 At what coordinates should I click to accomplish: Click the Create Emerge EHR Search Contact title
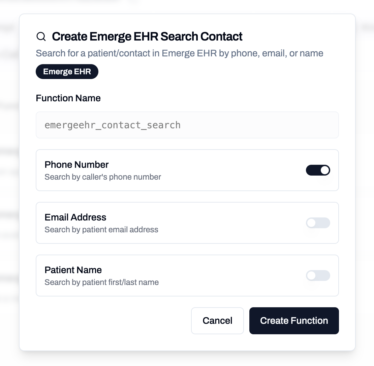coord(147,36)
